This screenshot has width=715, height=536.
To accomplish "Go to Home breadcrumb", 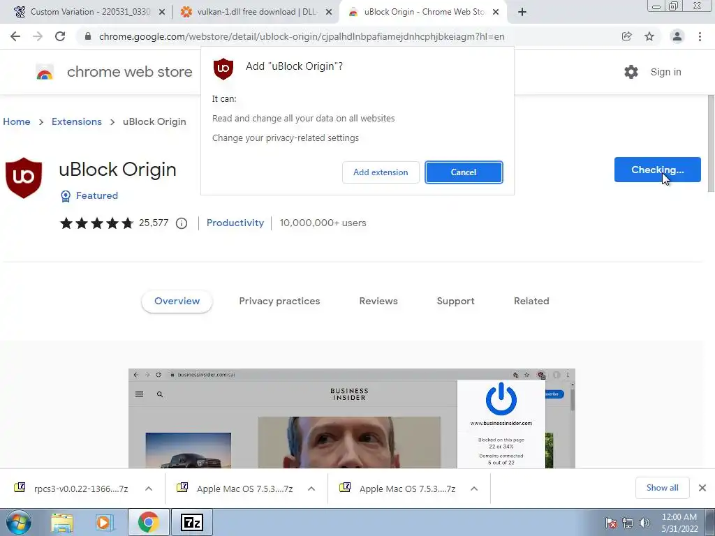I will (x=17, y=121).
